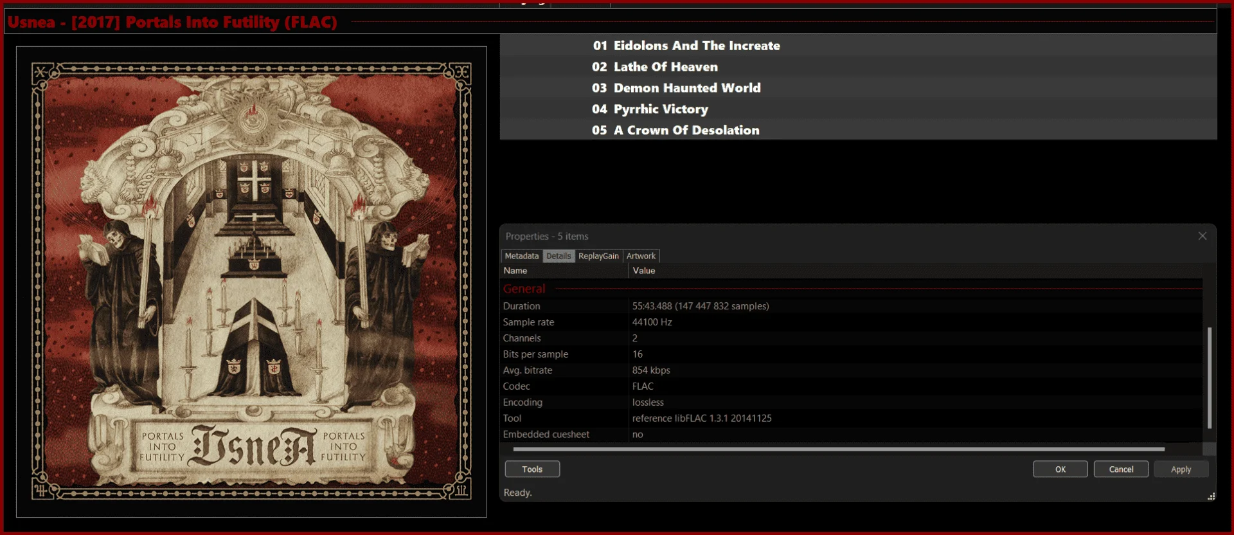Select the Details tab
Image resolution: width=1234 pixels, height=535 pixels.
[x=559, y=256]
